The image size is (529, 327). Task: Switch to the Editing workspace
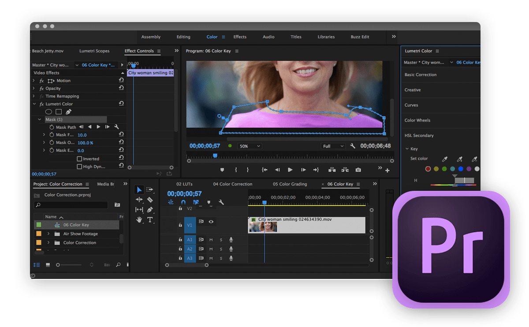[183, 37]
